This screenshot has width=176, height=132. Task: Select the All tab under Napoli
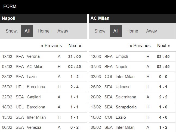[27, 31]
